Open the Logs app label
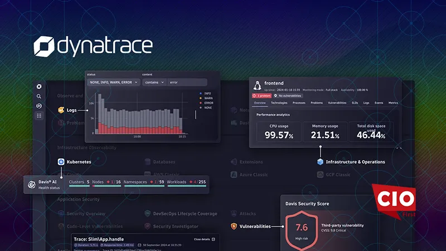 [x=72, y=110]
